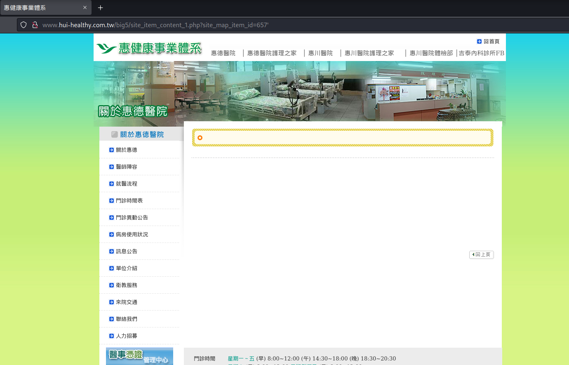Open the 聯絡我們 sidebar link
Viewport: 569px width, 365px height.
(127, 319)
